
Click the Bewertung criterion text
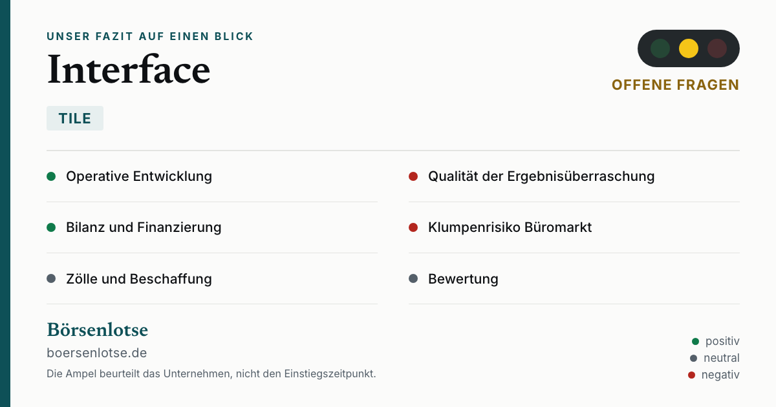[463, 279]
